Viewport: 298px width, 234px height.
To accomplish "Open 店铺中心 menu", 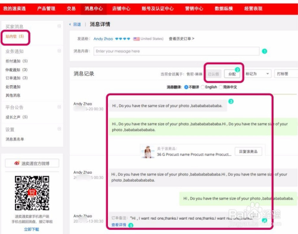I will pyautogui.click(x=121, y=8).
